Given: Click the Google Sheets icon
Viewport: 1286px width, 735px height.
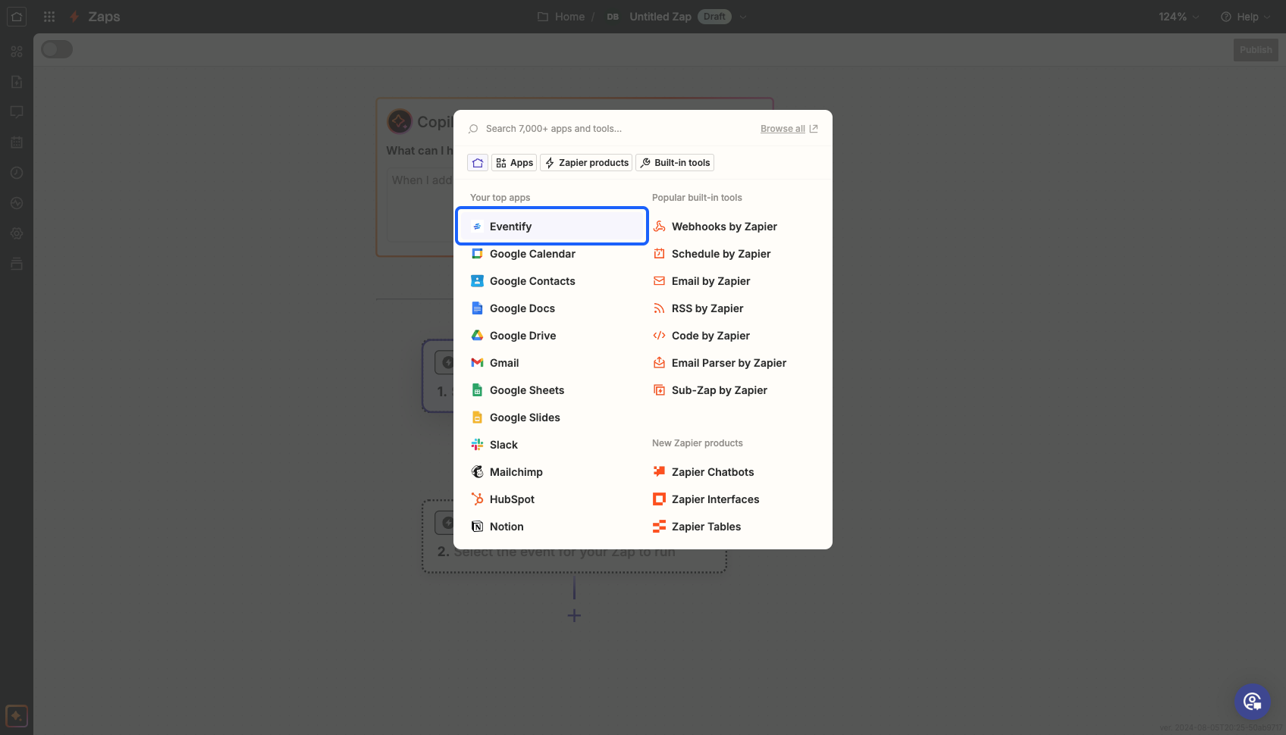Looking at the screenshot, I should point(477,390).
